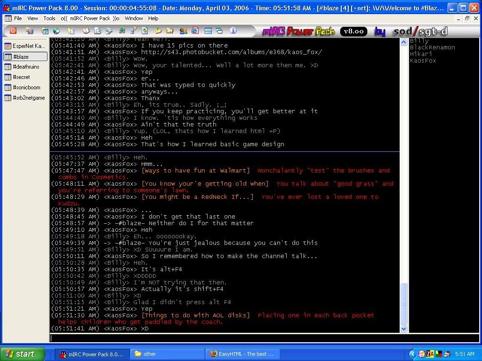Click the open yellow folder toolbar icon
The height and width of the screenshot is (361, 482).
coord(169,31)
